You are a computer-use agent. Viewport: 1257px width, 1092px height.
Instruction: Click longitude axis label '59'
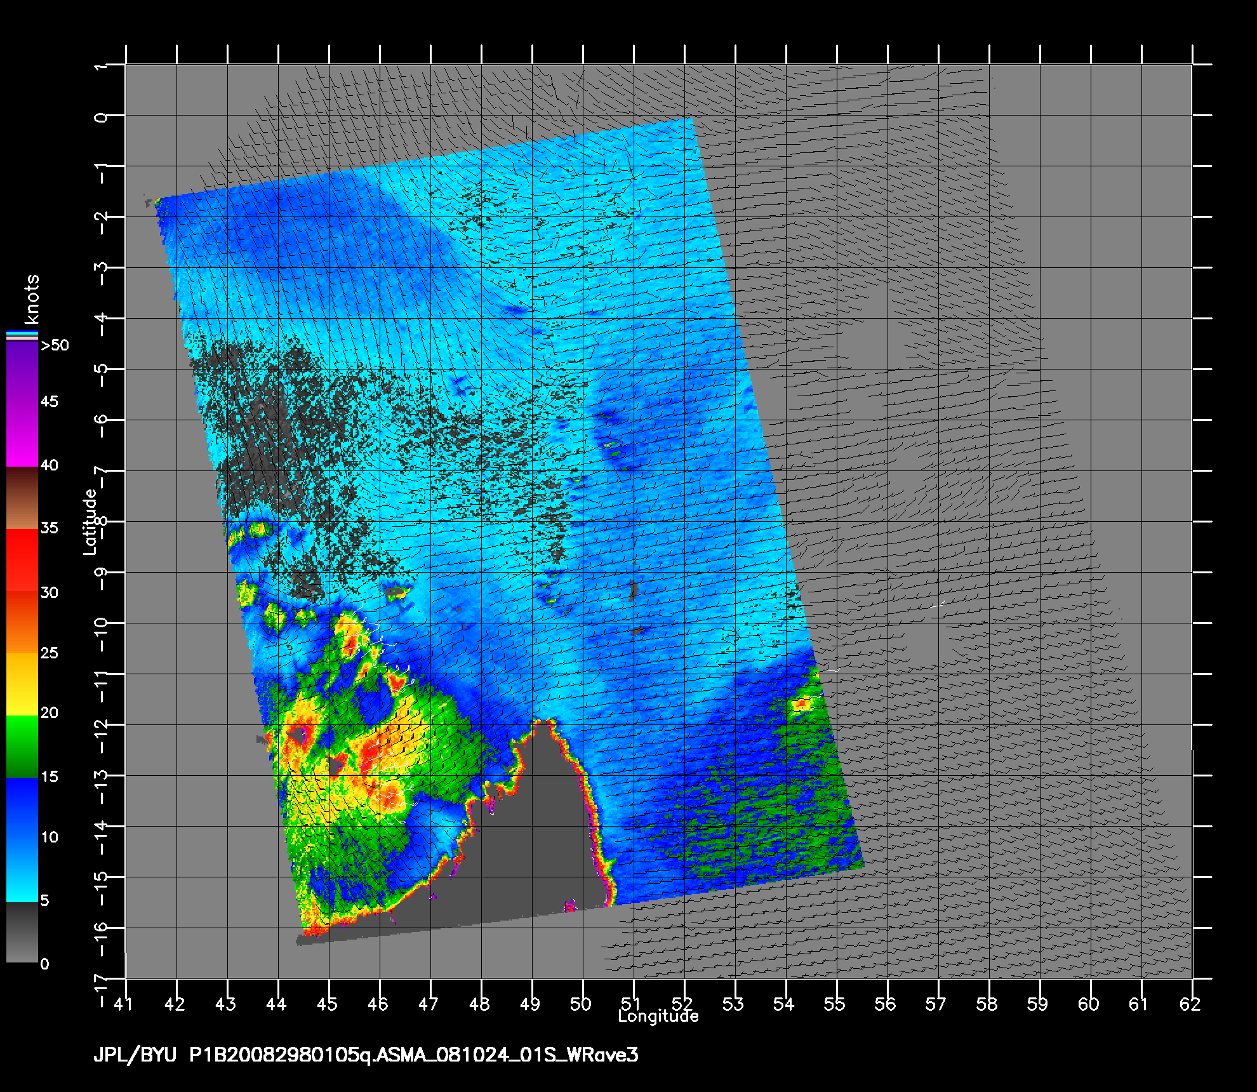[1038, 1004]
